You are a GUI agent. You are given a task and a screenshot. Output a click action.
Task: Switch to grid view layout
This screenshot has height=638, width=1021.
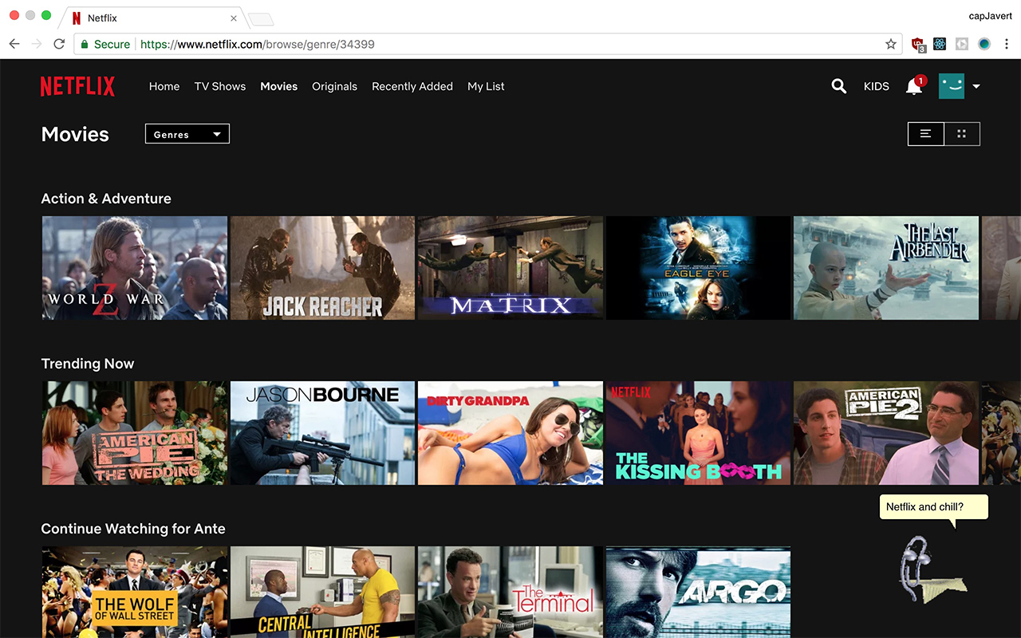coord(962,134)
